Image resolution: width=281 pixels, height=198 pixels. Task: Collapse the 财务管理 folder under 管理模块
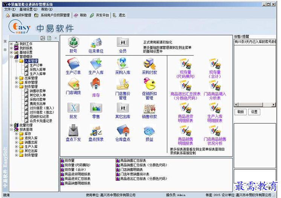pos(16,87)
